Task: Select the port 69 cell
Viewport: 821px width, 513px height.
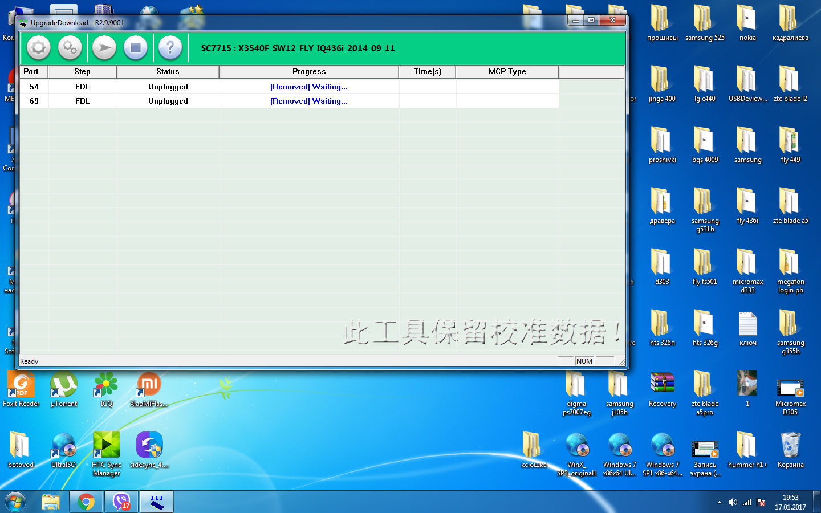Action: [34, 101]
